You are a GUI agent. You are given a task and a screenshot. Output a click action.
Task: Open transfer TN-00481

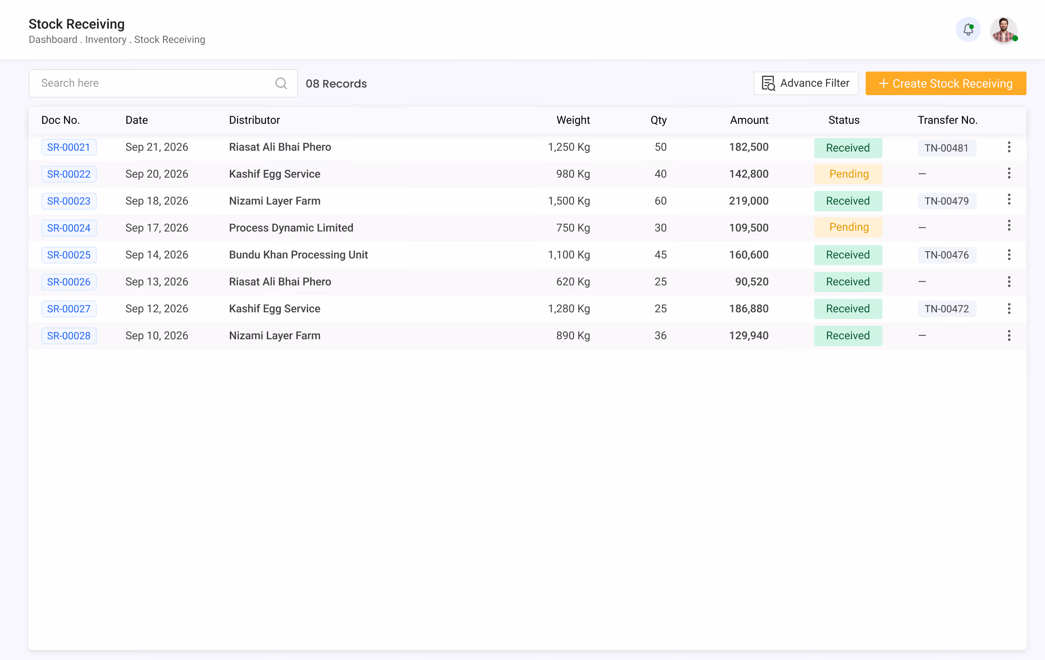946,148
